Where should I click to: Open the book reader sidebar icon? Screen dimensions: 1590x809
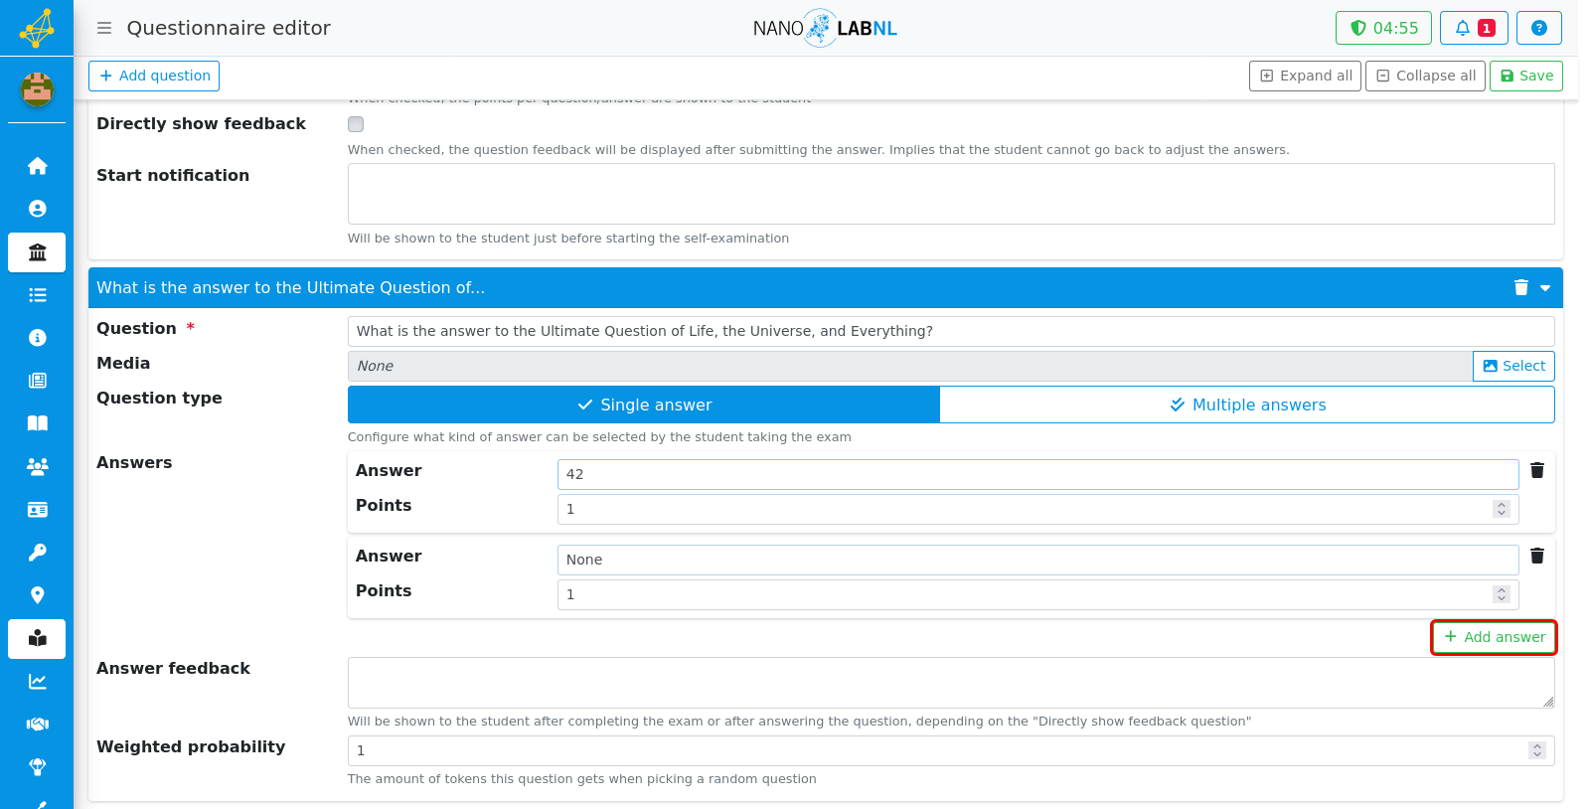37,639
